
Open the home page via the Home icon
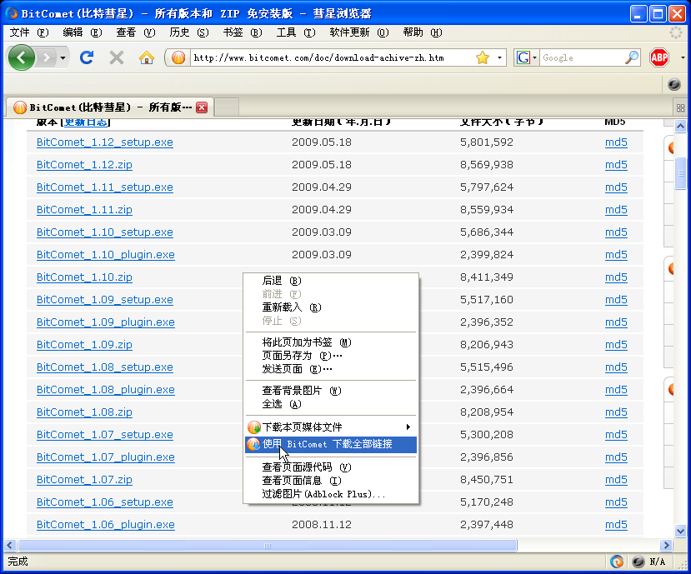pyautogui.click(x=146, y=57)
